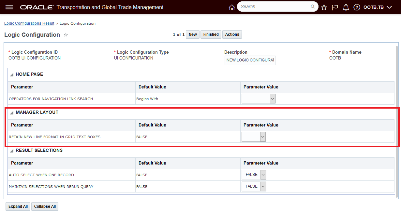Collapse the HOME PAGE section
Viewport: 401px width, 212px height.
tap(12, 74)
